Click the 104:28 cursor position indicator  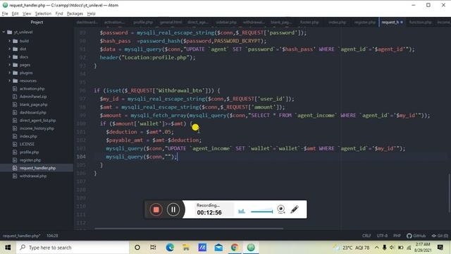[52, 236]
